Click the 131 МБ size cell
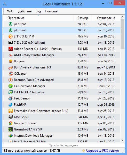127x155 pixels. tap(83, 49)
